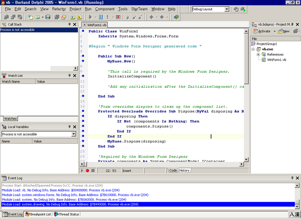
Task: Toggle breakpoint at components.Dispose() line gutter
Action: coord(83,126)
